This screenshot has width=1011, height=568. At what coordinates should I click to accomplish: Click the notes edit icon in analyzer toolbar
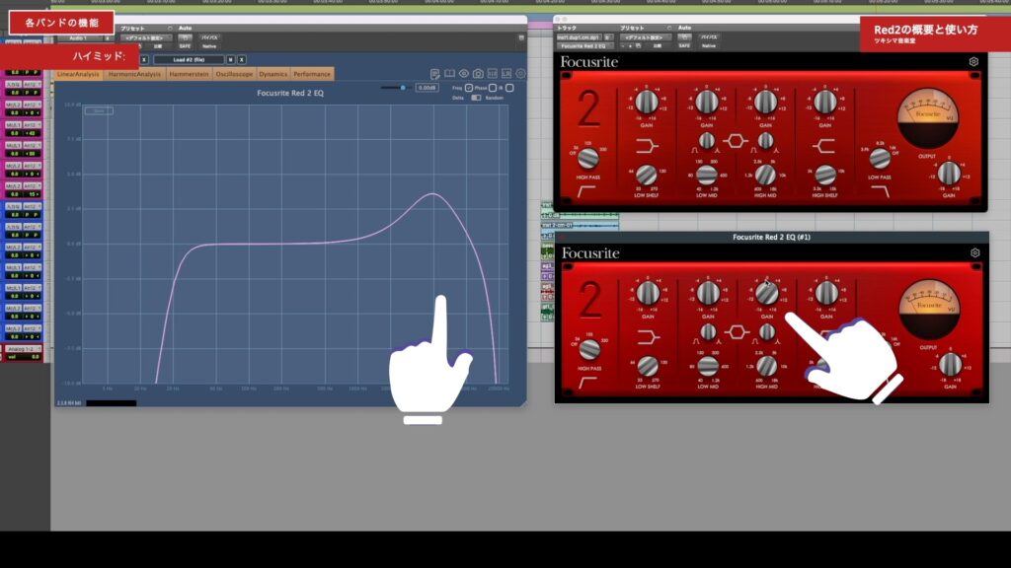(435, 74)
